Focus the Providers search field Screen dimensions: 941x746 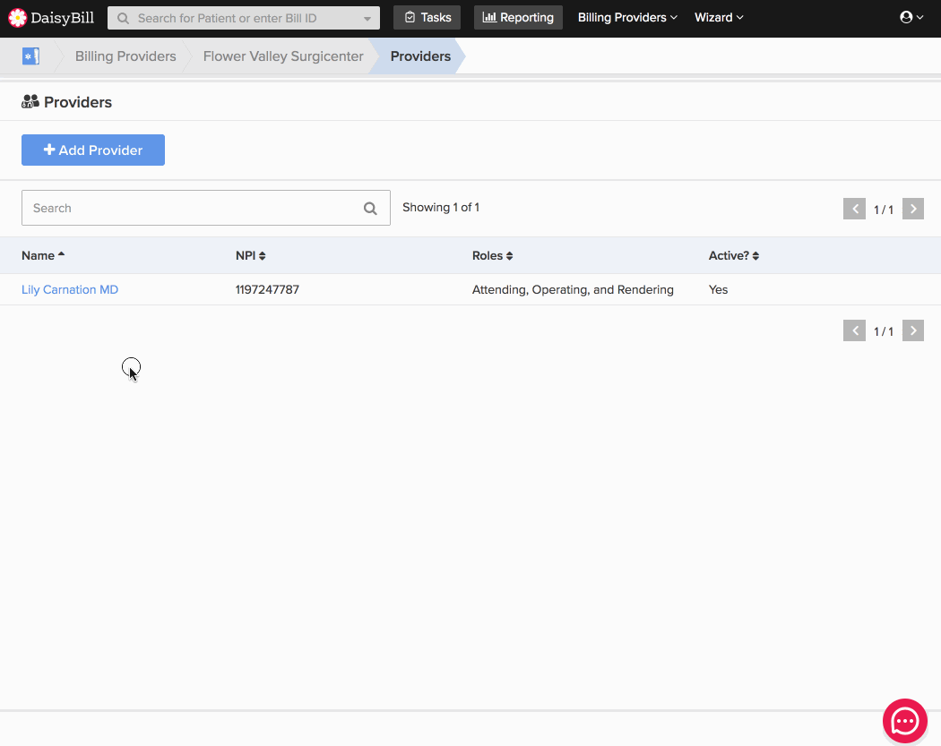[206, 208]
